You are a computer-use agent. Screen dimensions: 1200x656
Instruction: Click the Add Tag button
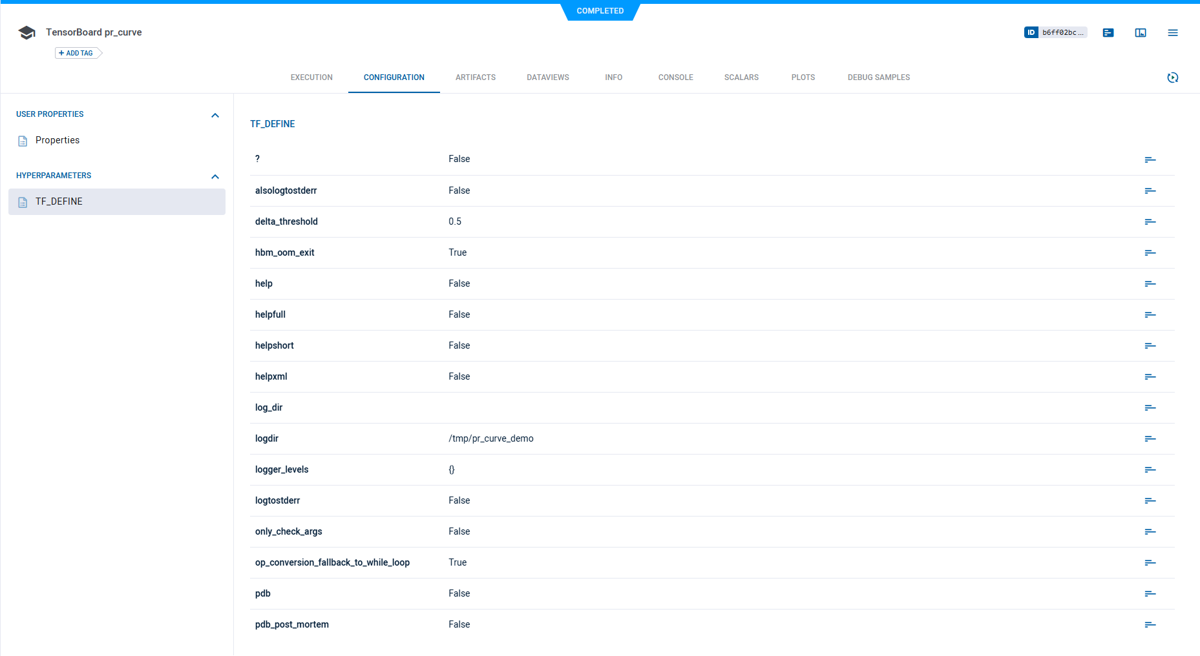pos(77,53)
